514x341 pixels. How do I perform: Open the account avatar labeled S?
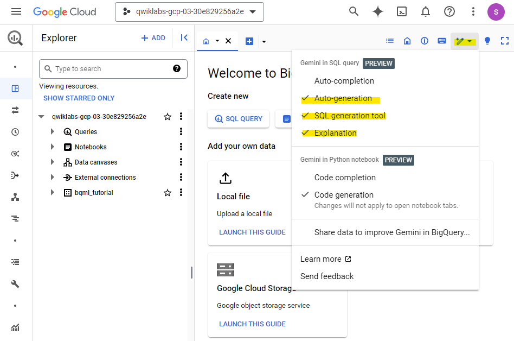pyautogui.click(x=496, y=12)
